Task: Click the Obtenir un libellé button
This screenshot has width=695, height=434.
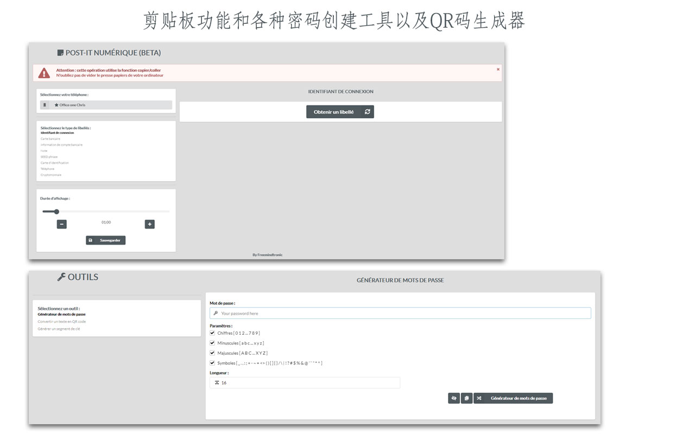Action: pos(340,111)
